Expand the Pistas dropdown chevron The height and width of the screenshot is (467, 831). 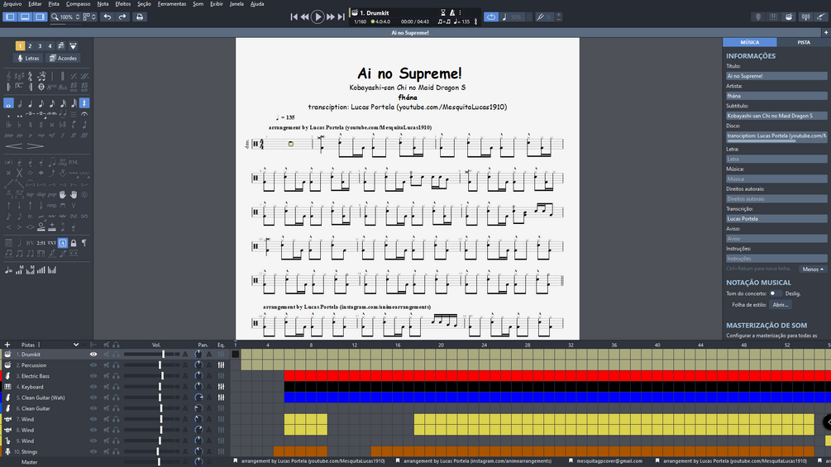click(x=76, y=345)
